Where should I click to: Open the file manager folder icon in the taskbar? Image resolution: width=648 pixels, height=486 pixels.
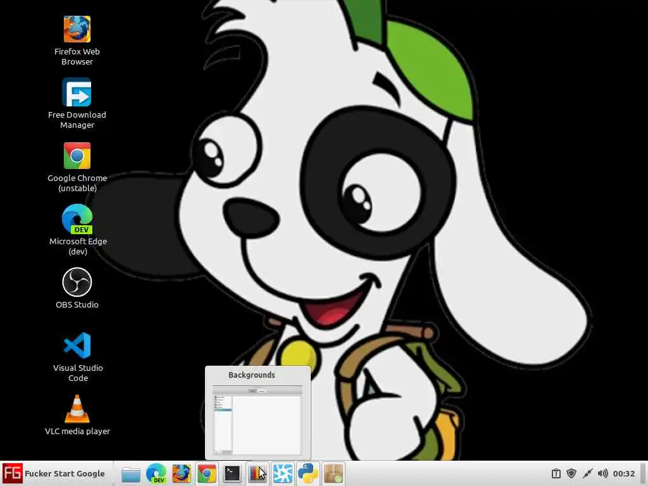(x=131, y=473)
